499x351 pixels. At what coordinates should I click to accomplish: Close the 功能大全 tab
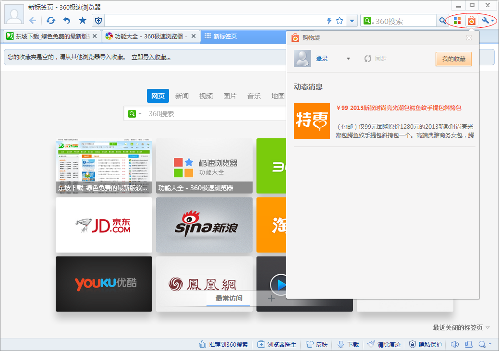point(193,36)
